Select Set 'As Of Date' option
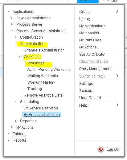This screenshot has height=160, width=127. (92, 55)
